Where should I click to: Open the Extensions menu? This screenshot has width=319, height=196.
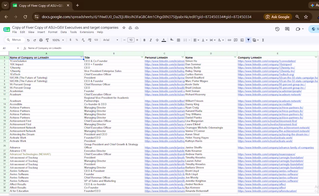(87, 32)
